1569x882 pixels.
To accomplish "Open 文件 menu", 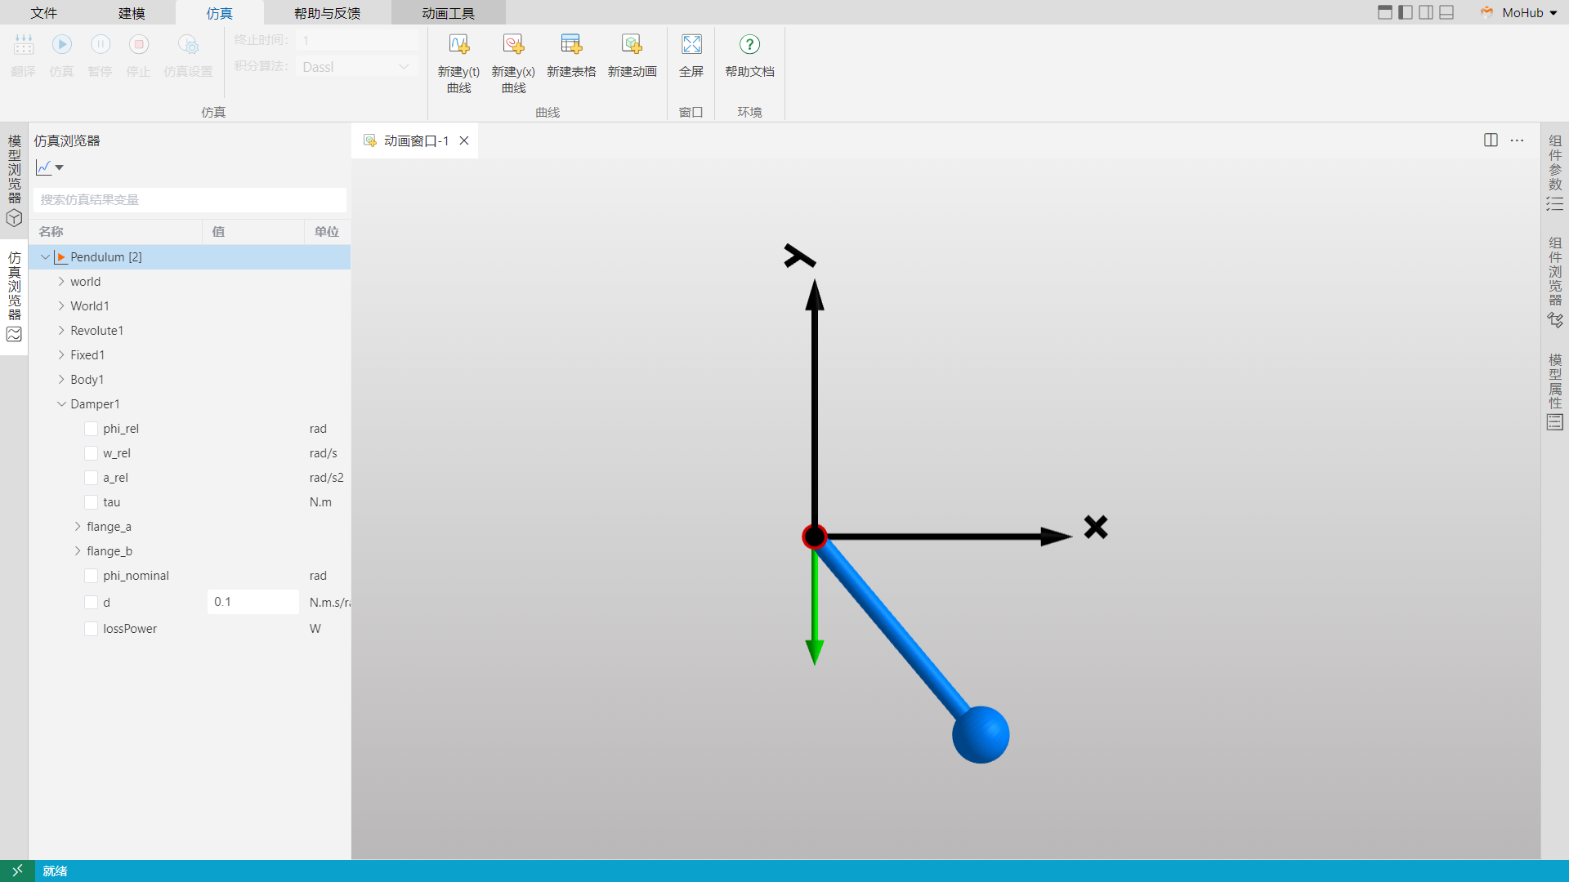I will point(44,13).
